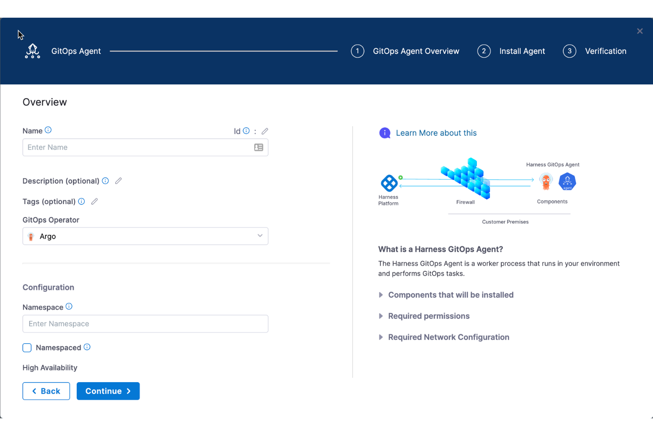Add a description via pencil icon
Screen dimensions: 653x436
(x=118, y=181)
